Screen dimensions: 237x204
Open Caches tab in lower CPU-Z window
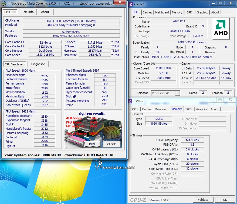tap(147, 109)
